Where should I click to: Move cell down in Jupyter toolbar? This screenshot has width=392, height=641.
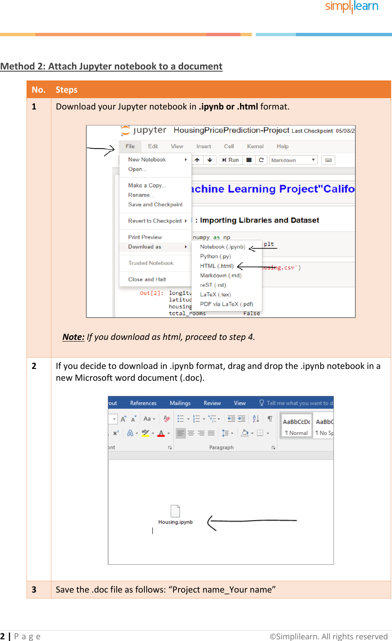[210, 160]
